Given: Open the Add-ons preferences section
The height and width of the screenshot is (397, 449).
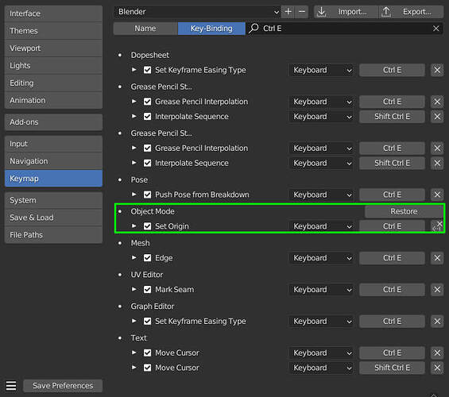Looking at the screenshot, I should point(53,122).
